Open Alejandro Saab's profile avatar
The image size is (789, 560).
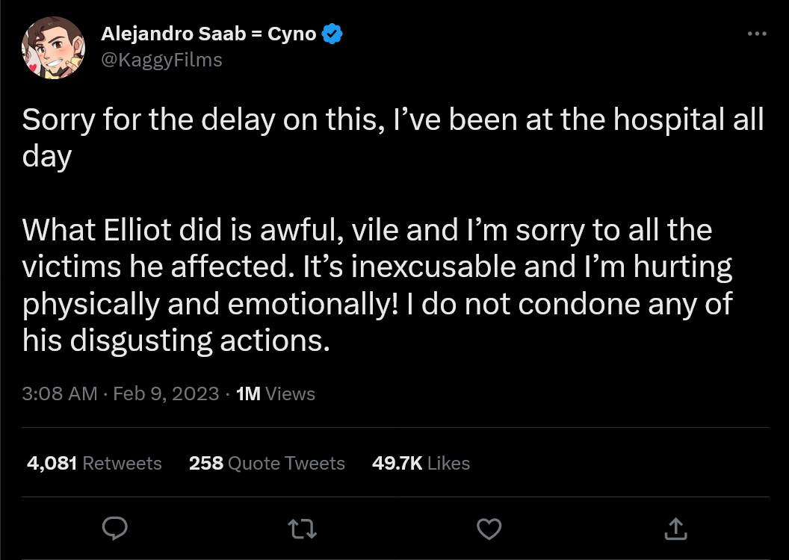[x=52, y=47]
